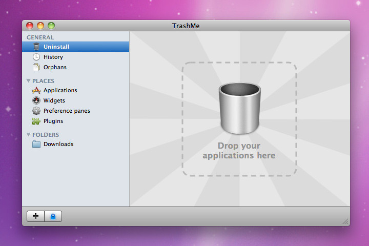The height and width of the screenshot is (246, 369).
Task: Open the History list
Action: pyautogui.click(x=75, y=57)
